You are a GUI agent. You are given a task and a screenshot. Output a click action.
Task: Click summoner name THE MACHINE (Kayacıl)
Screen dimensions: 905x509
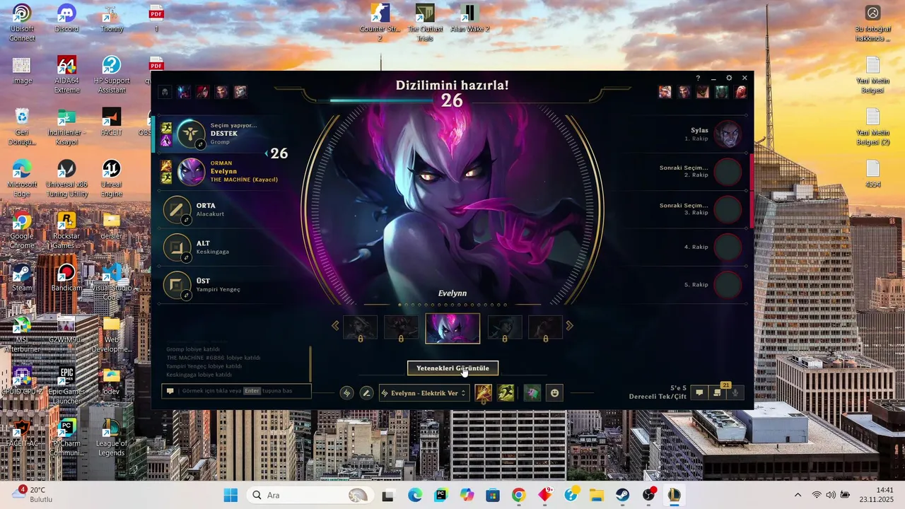244,180
